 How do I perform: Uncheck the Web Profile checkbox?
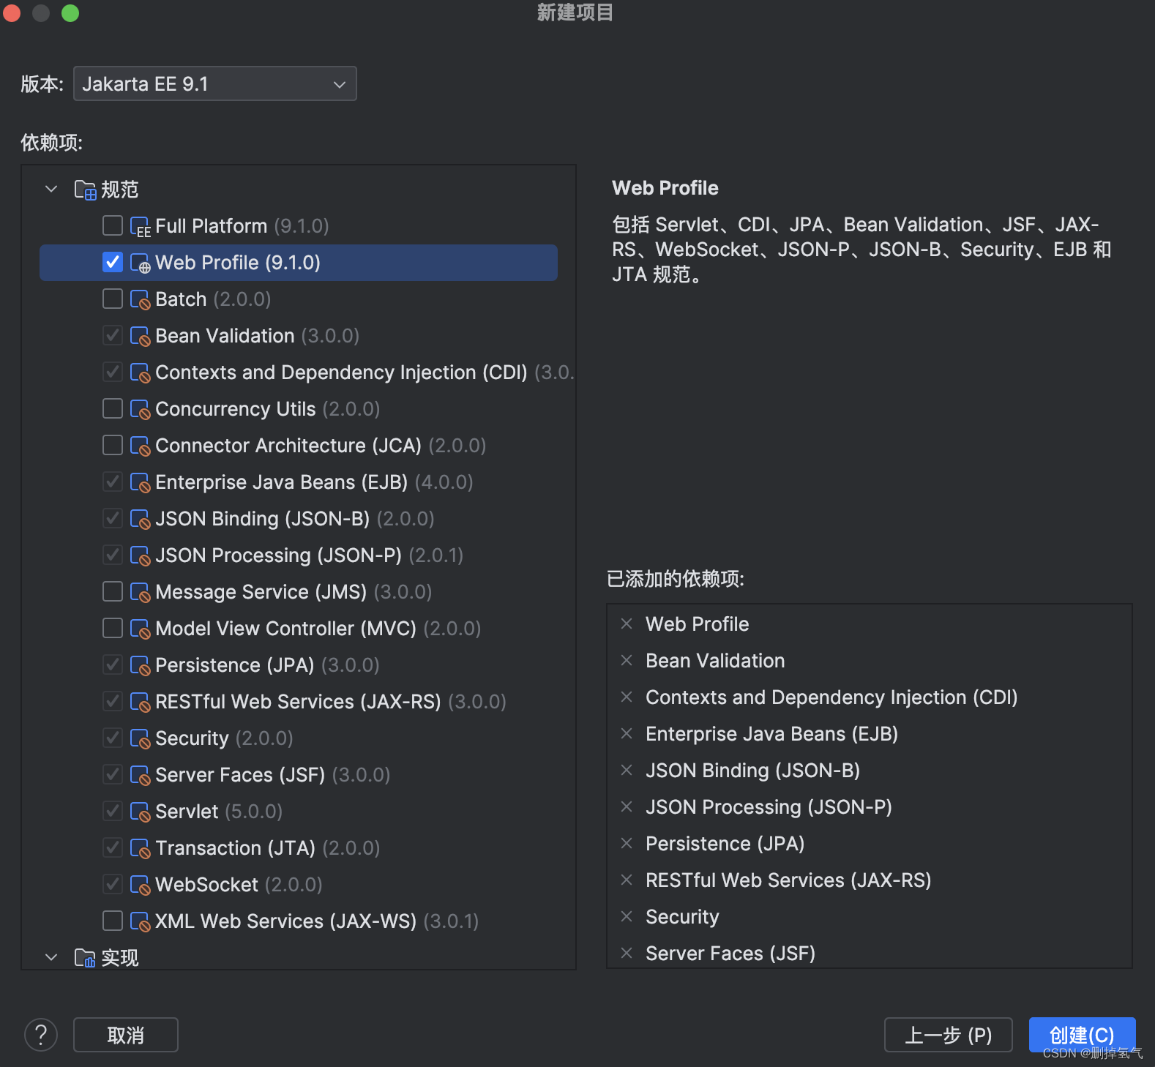(x=113, y=262)
